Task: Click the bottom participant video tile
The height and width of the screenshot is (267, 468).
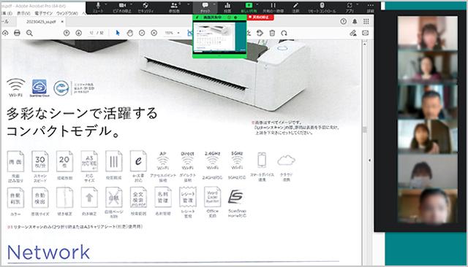Action: coord(427,206)
